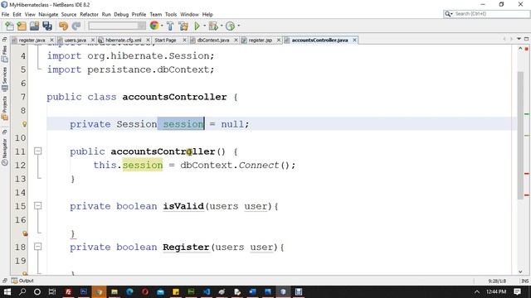Click the Profile Project icon

[231, 26]
